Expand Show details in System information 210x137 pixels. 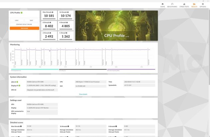[x=83, y=94]
